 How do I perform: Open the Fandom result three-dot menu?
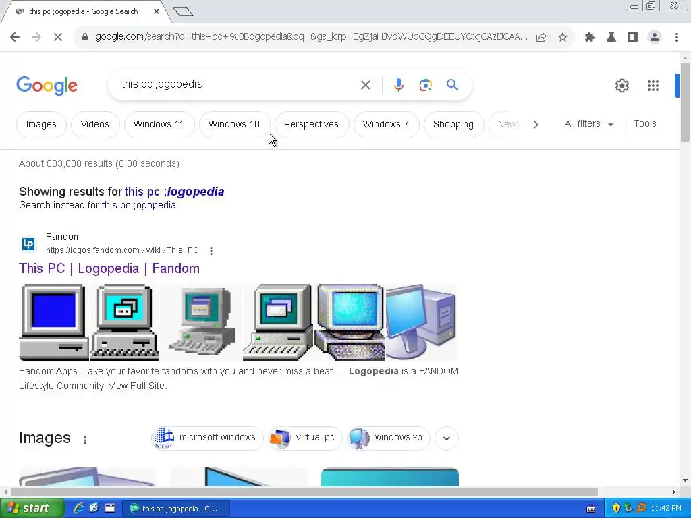click(x=211, y=251)
